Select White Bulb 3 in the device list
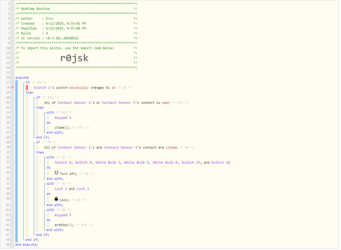Viewport: 341px width, 250px height. click(x=108, y=162)
